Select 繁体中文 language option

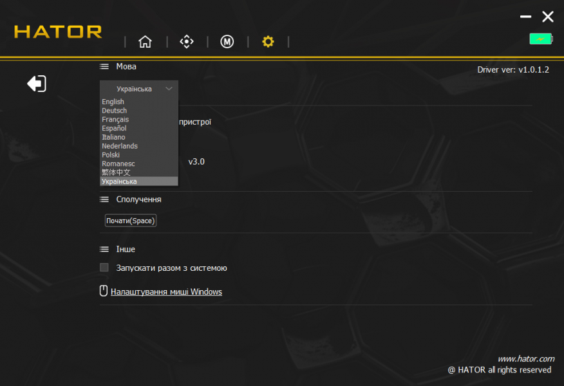coord(116,172)
